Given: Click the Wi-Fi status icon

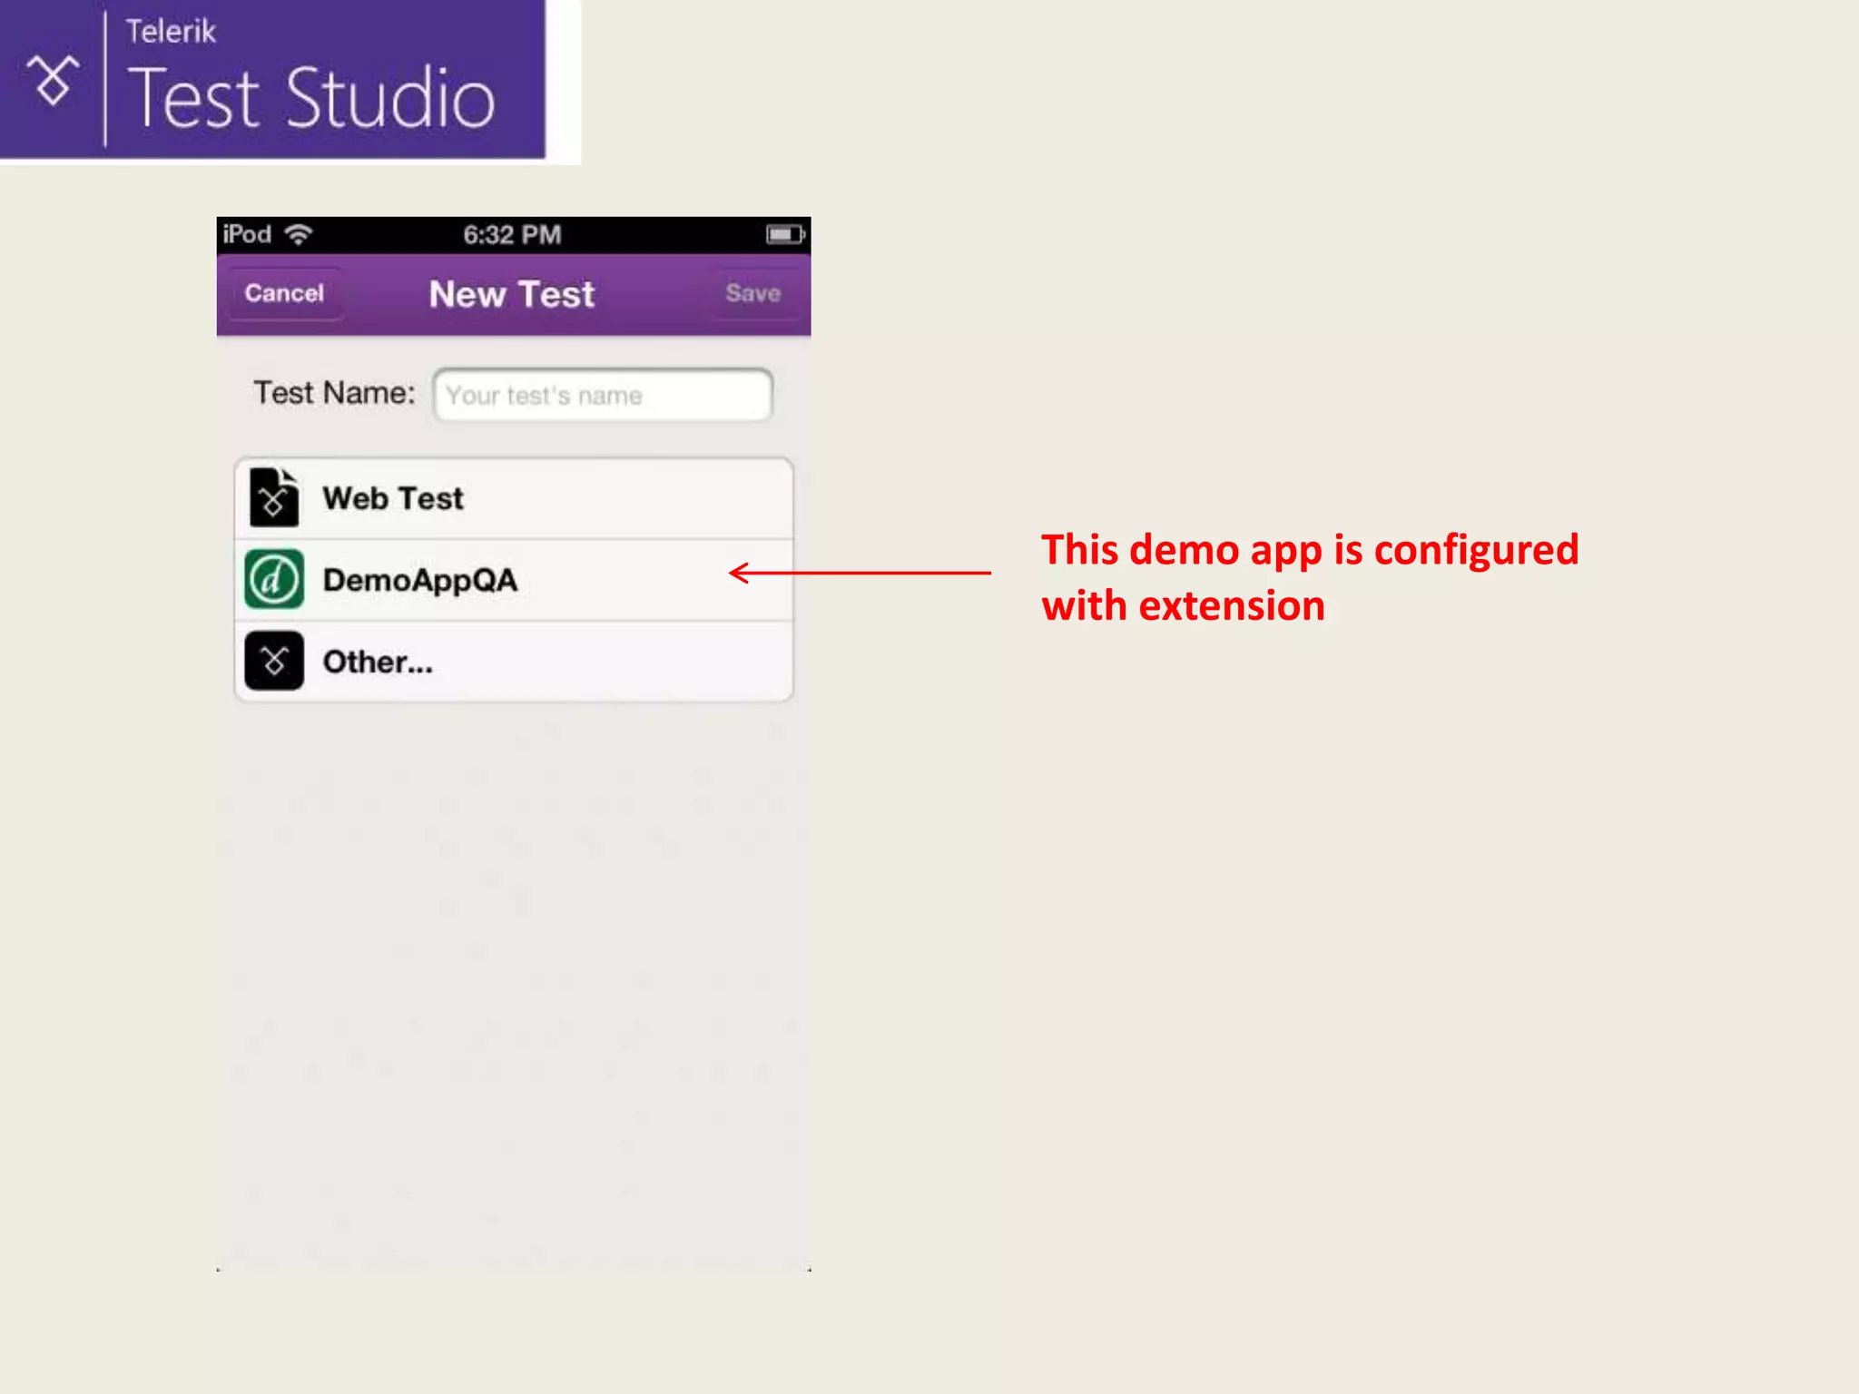Looking at the screenshot, I should pos(299,234).
